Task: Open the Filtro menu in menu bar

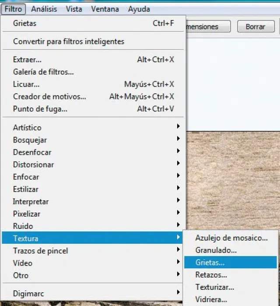Action: pos(14,9)
